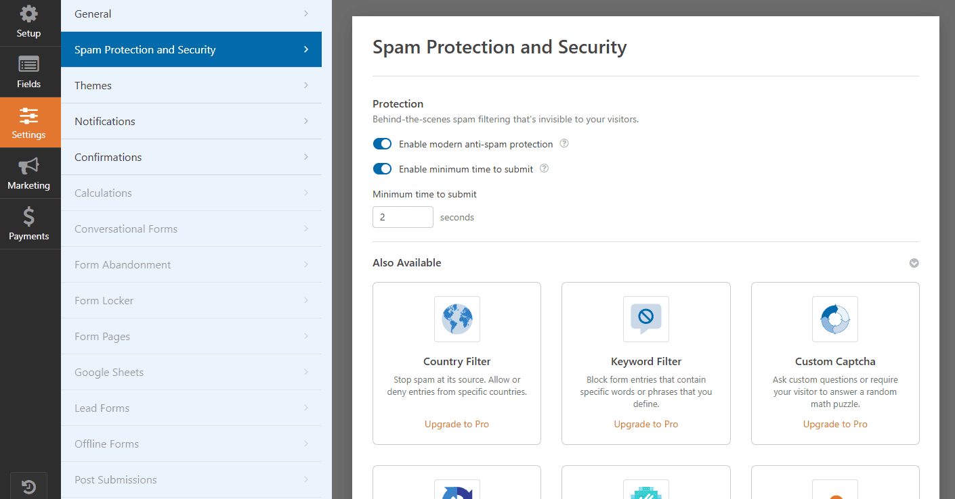This screenshot has height=499, width=955.
Task: Open the Setup gear icon
Action: pos(28,14)
